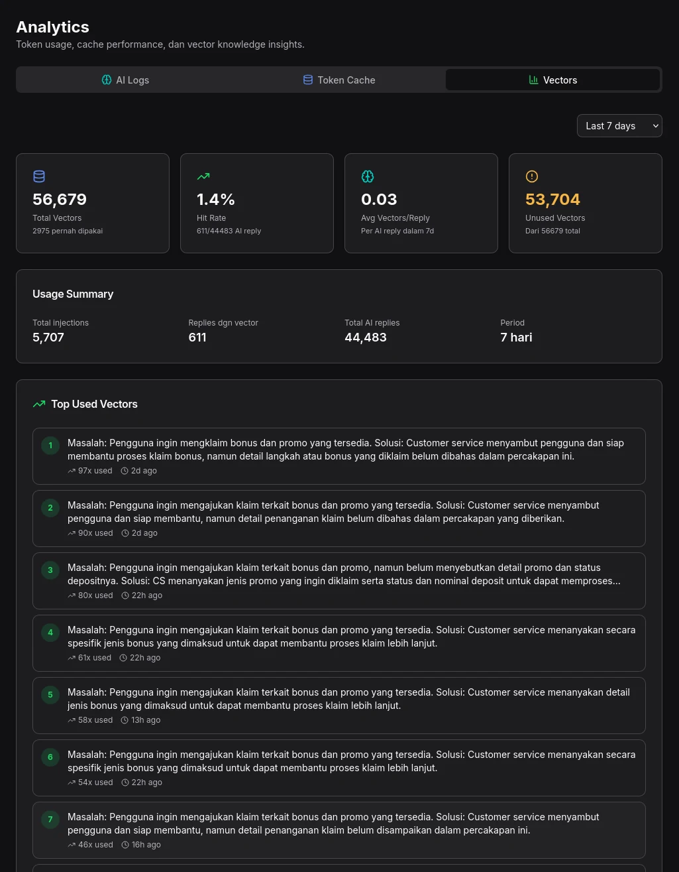Click the brain icon on Avg Vectors/Reply card
The height and width of the screenshot is (872, 679).
(x=368, y=176)
